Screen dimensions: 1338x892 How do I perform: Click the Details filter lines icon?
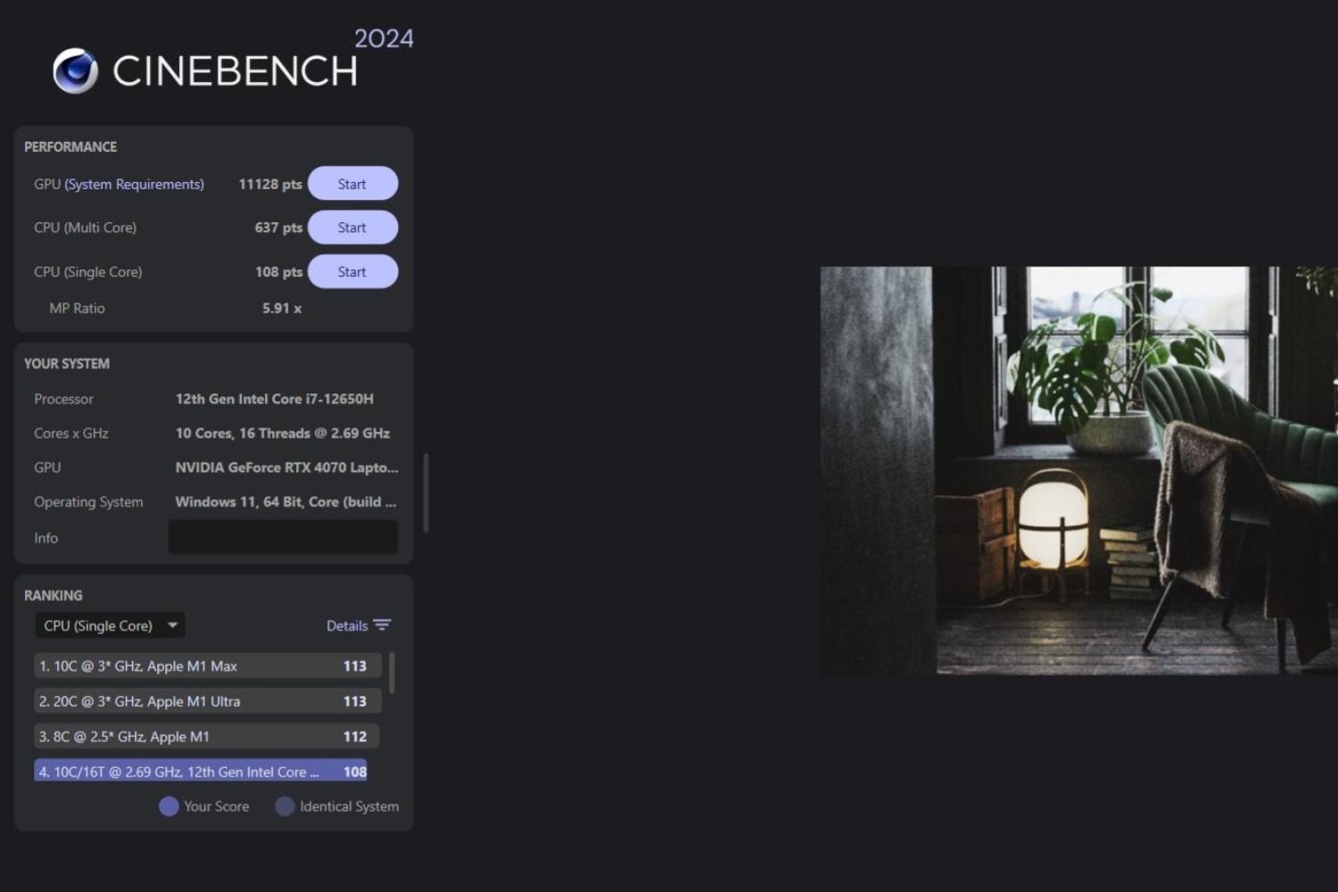point(383,625)
